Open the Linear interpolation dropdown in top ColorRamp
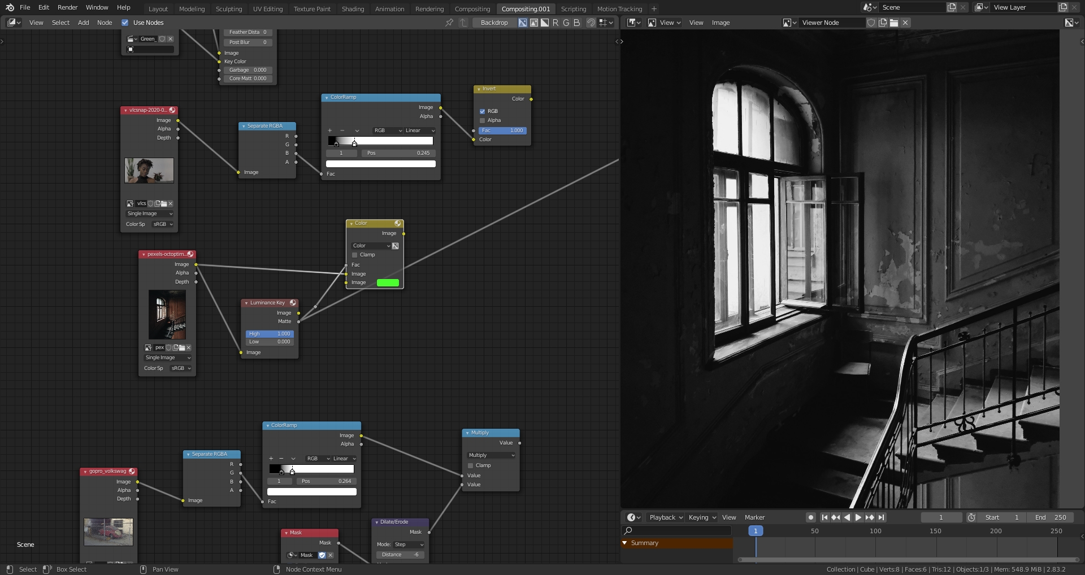The image size is (1085, 575). (419, 130)
